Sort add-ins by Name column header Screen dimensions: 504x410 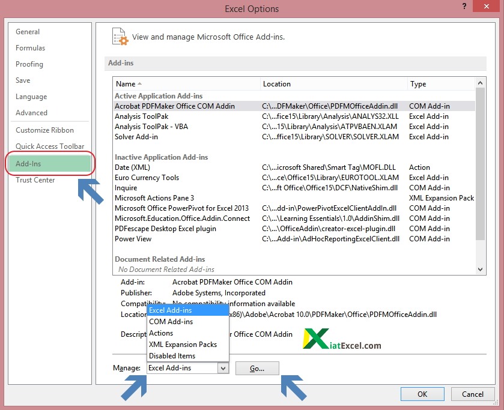coord(186,84)
